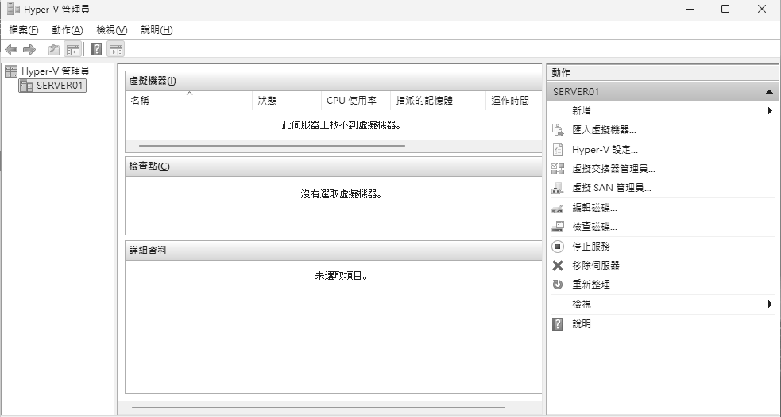
Task: Toggle the Action pane toolbar icon
Action: (115, 49)
